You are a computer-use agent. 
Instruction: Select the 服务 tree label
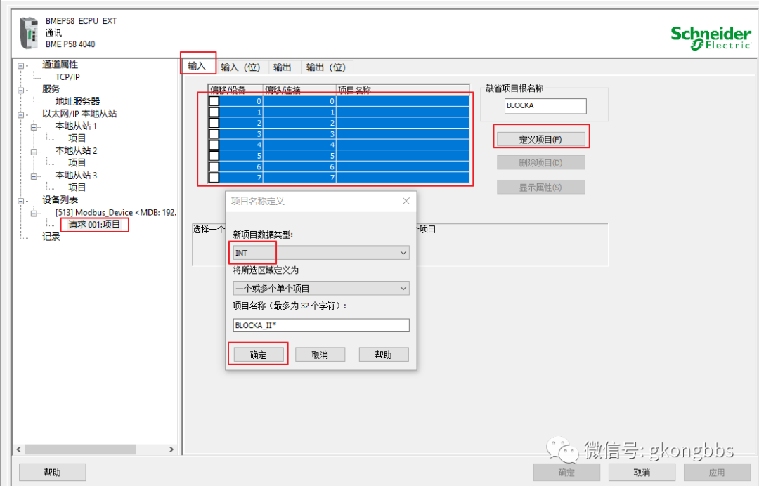tap(51, 89)
